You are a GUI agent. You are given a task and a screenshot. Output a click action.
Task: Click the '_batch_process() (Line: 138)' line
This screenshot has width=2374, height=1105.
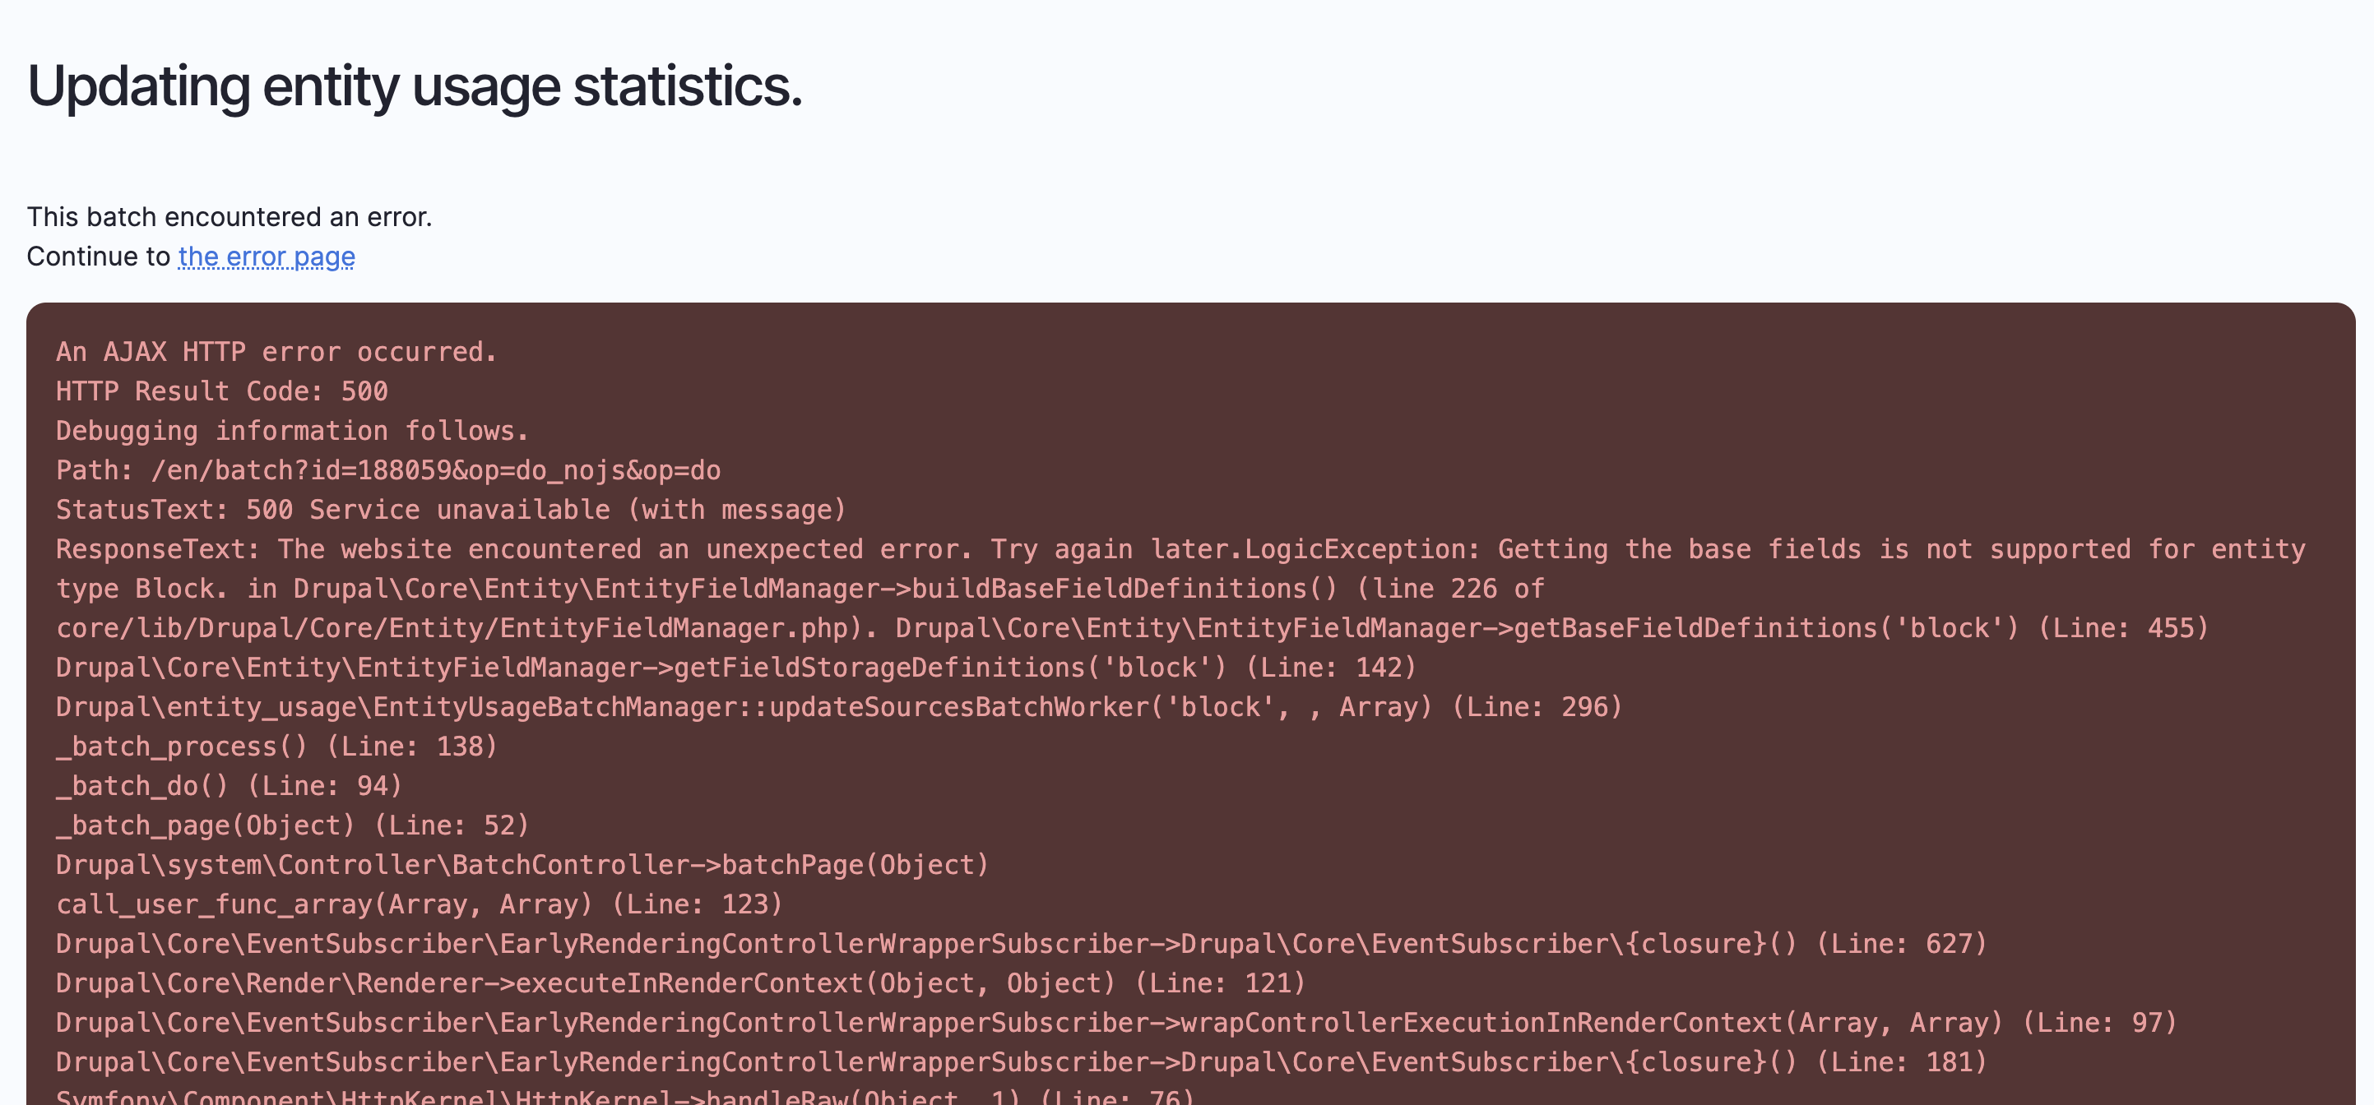point(276,747)
